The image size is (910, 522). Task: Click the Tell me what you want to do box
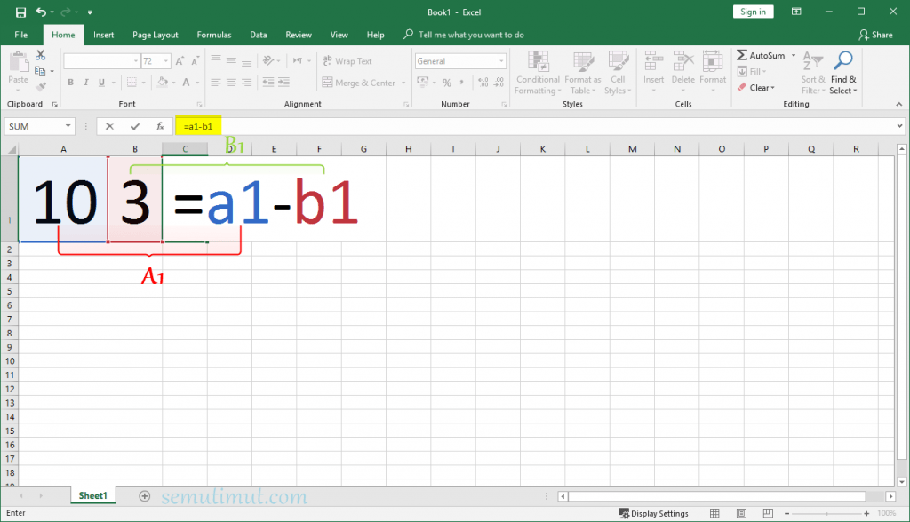pyautogui.click(x=471, y=35)
